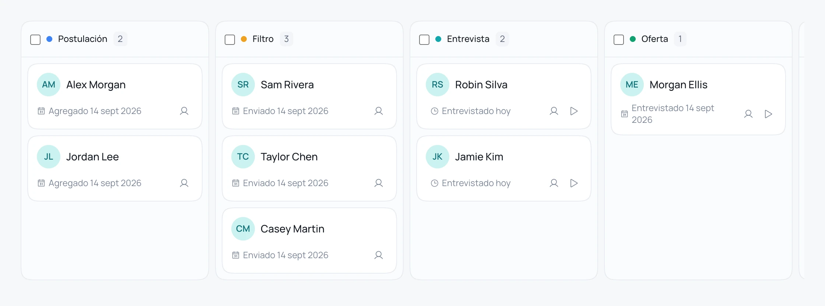The height and width of the screenshot is (306, 825).
Task: Click the calendar icon on Morgan Ellis's card
Action: [x=625, y=114]
